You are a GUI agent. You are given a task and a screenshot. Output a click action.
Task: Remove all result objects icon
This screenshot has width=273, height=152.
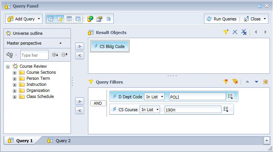point(244,32)
